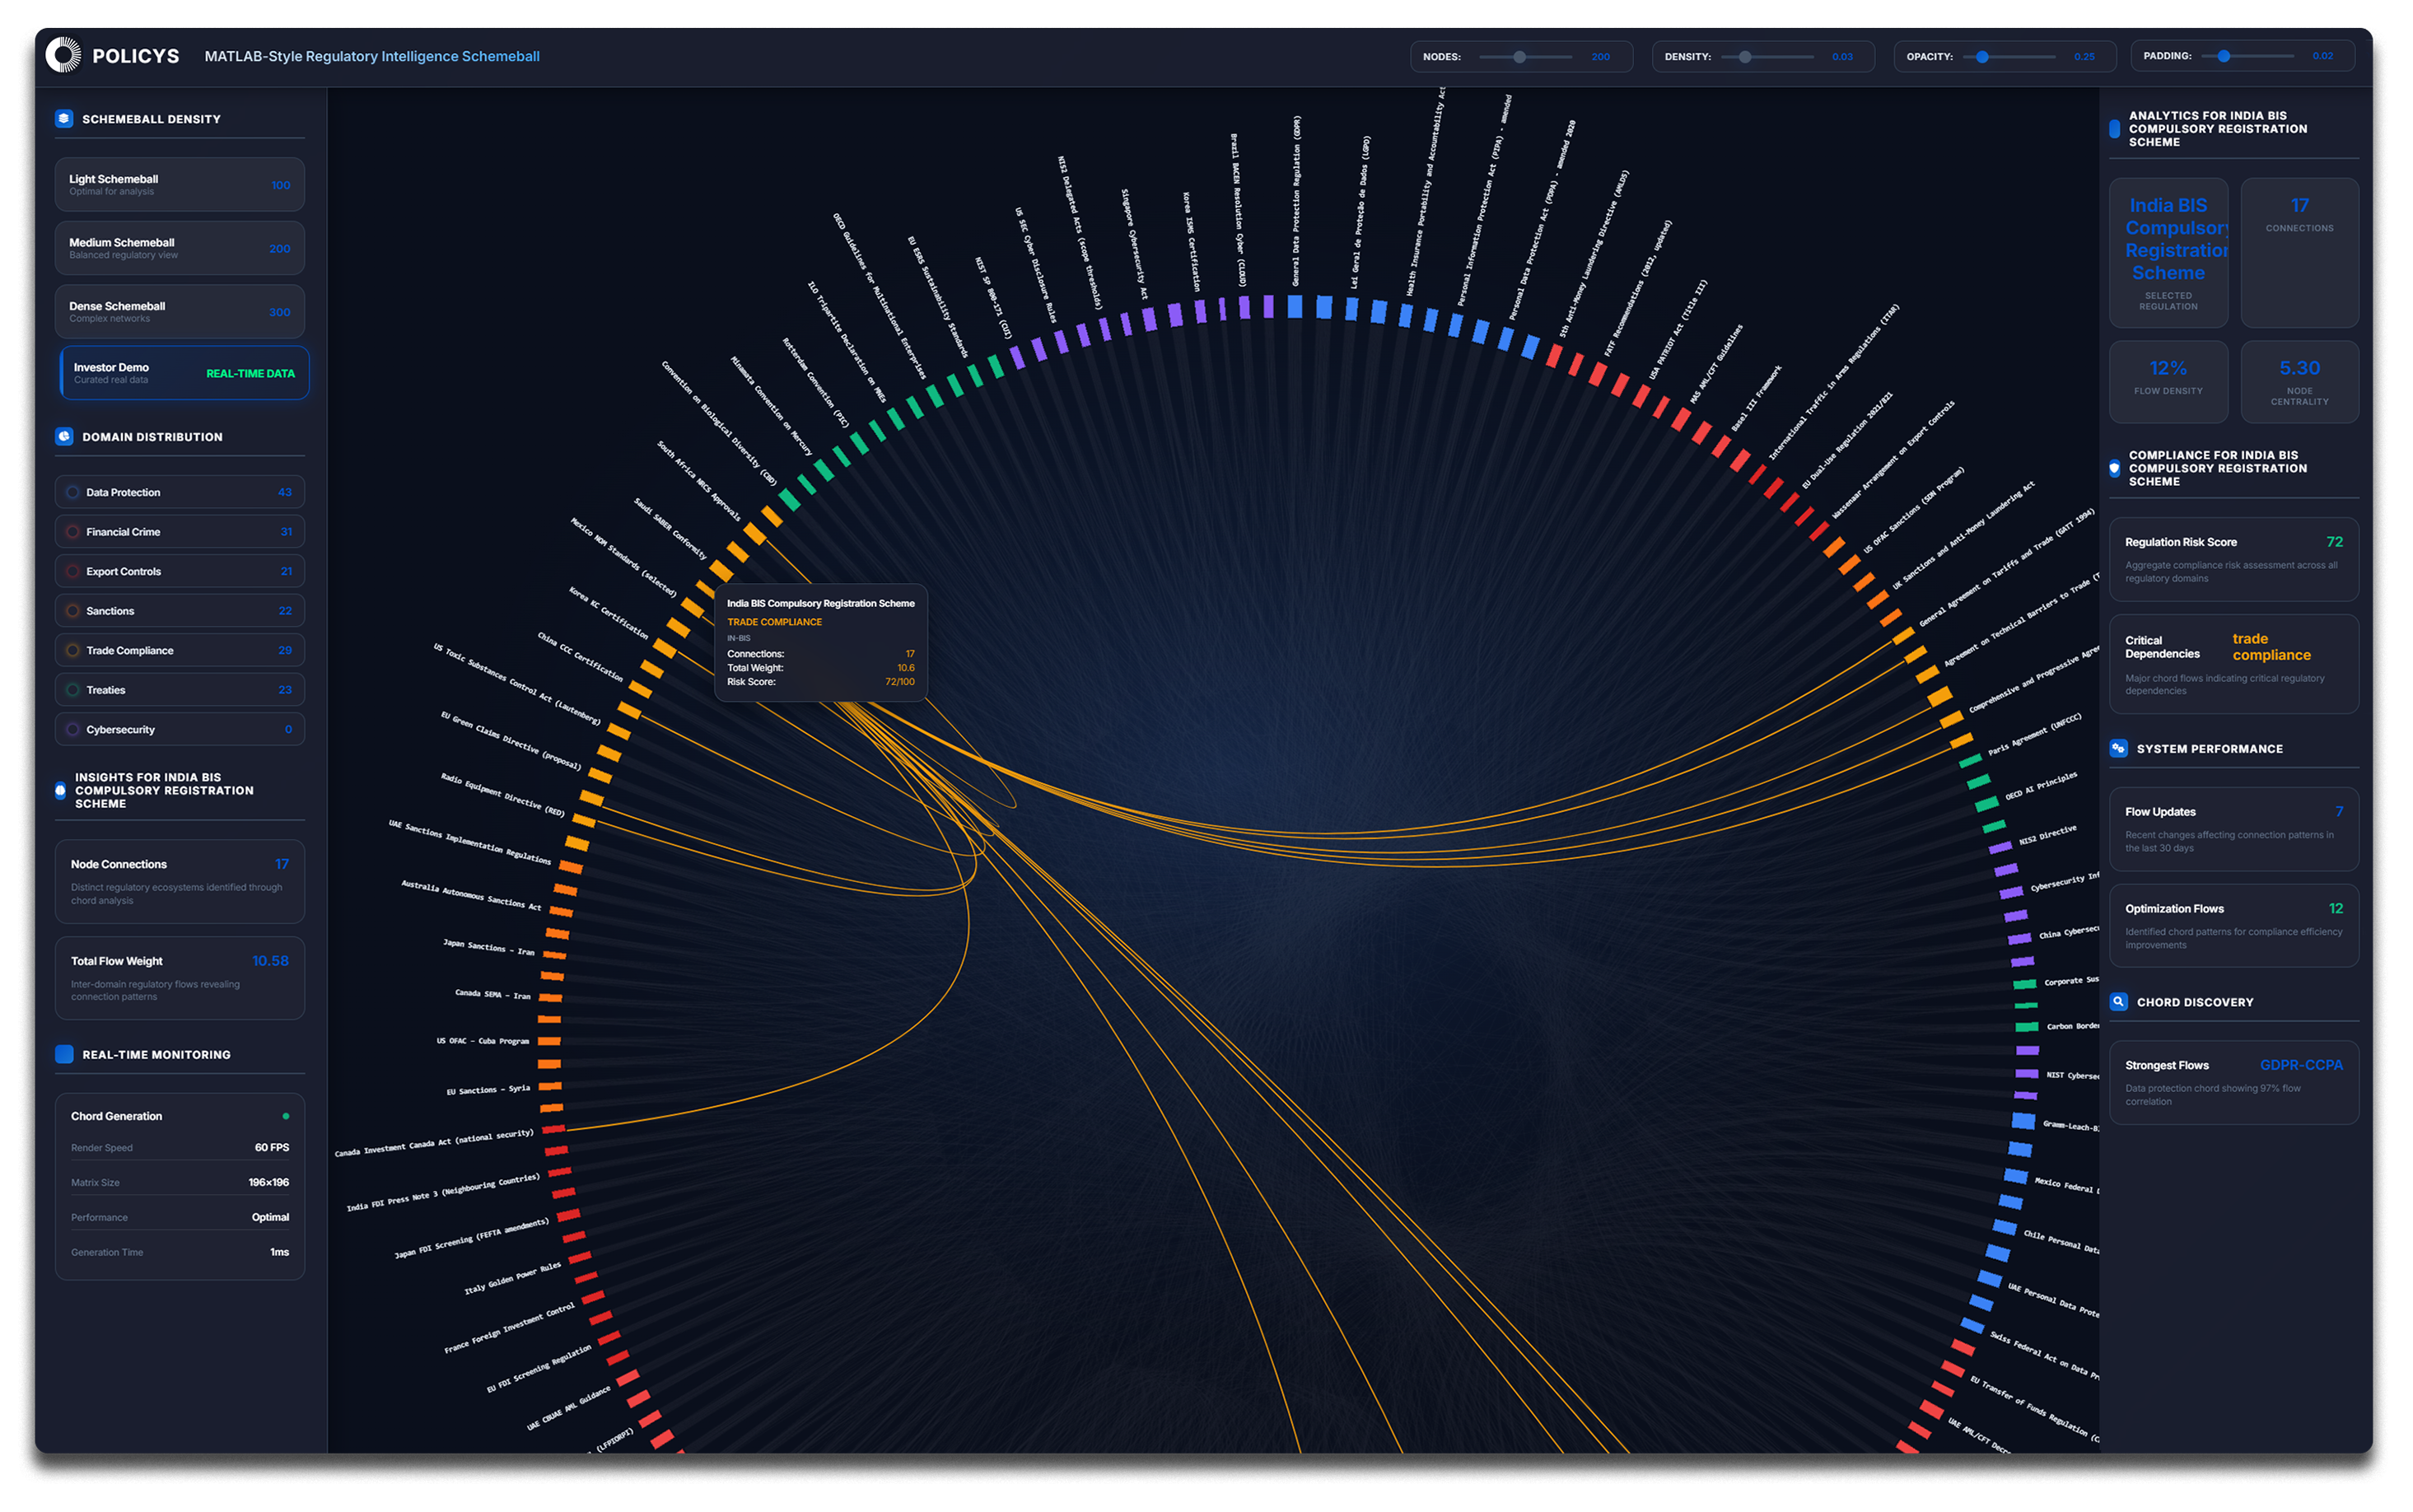Choose Medium Schemeball balanced view

pos(179,248)
